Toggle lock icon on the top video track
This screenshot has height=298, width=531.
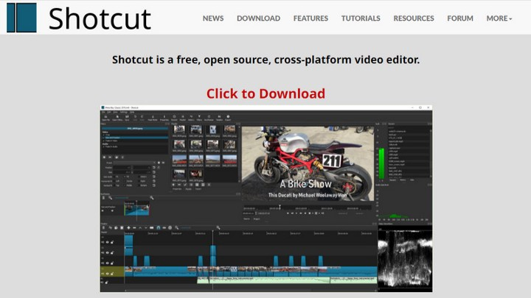[x=112, y=242]
